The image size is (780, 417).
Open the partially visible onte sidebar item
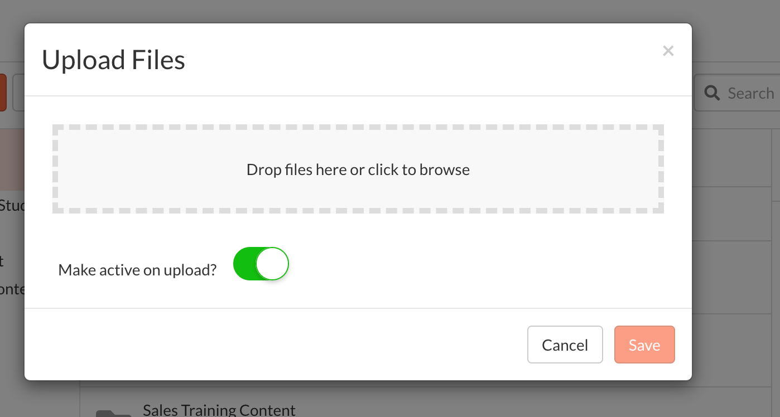pyautogui.click(x=12, y=289)
